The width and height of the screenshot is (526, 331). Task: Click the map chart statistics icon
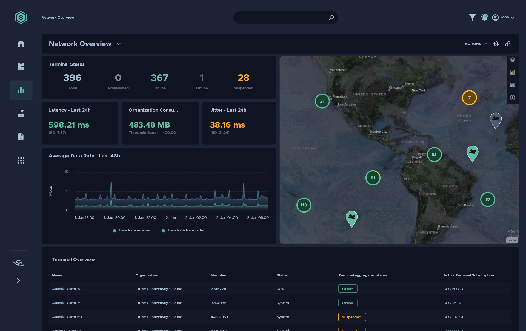[513, 72]
